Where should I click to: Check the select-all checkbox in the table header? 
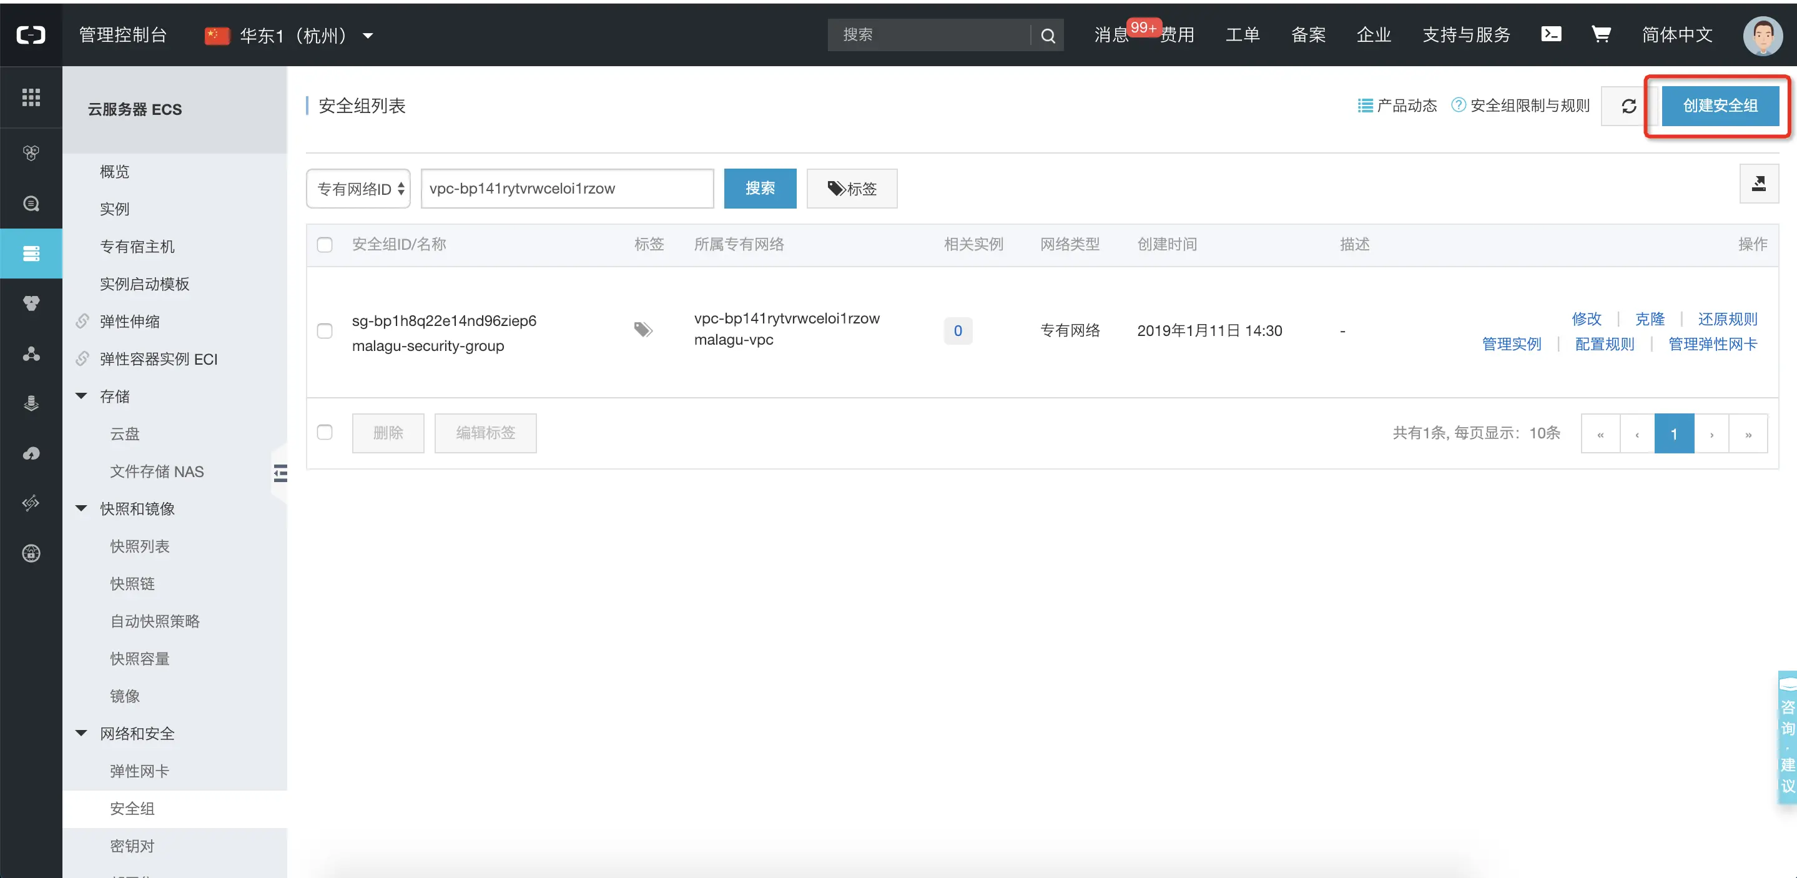point(325,245)
